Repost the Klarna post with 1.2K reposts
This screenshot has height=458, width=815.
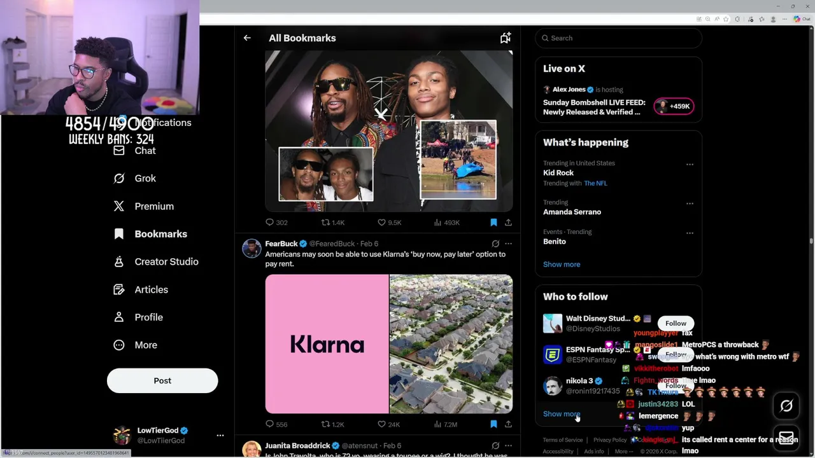(x=332, y=424)
